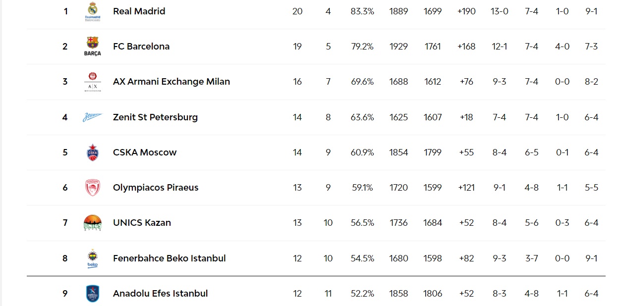Select the Zenit St Petersburg name
Viewport: 620px width, 306px height.
click(x=155, y=117)
